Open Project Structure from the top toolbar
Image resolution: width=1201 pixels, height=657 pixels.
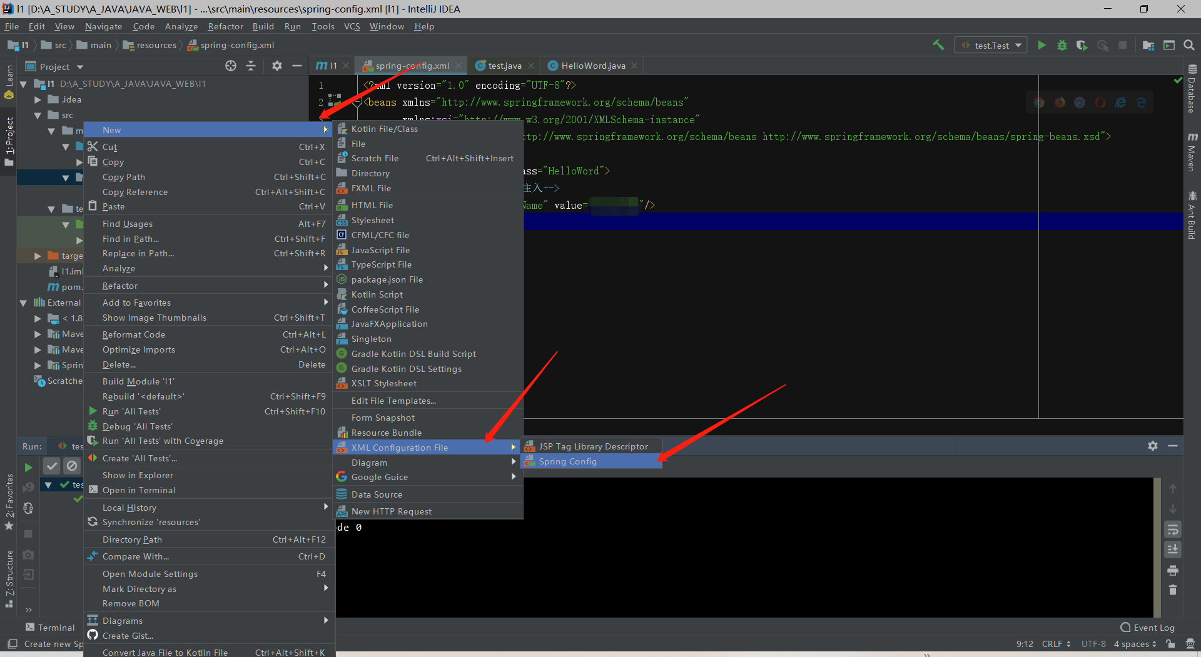tap(1148, 45)
